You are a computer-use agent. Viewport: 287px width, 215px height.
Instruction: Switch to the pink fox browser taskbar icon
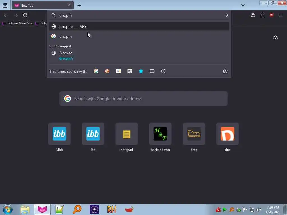pos(42,209)
